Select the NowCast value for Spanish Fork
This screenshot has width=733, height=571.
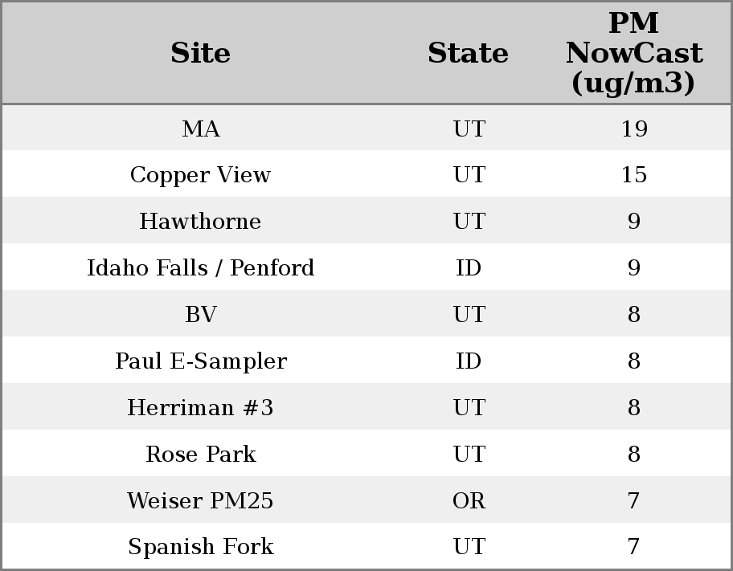coord(633,547)
